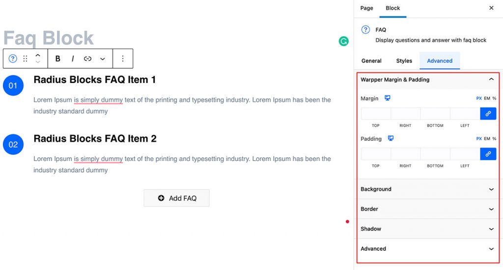Select the Advanced settings tab
Screen dimensions: 503x270
440,60
